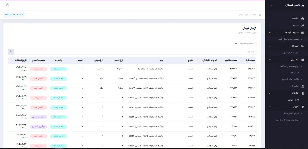Collapse the گزارشات submenu chevron

(x=270, y=93)
